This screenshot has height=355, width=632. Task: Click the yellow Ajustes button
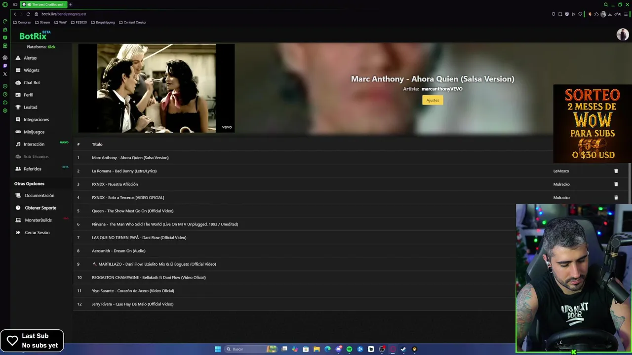pyautogui.click(x=433, y=100)
